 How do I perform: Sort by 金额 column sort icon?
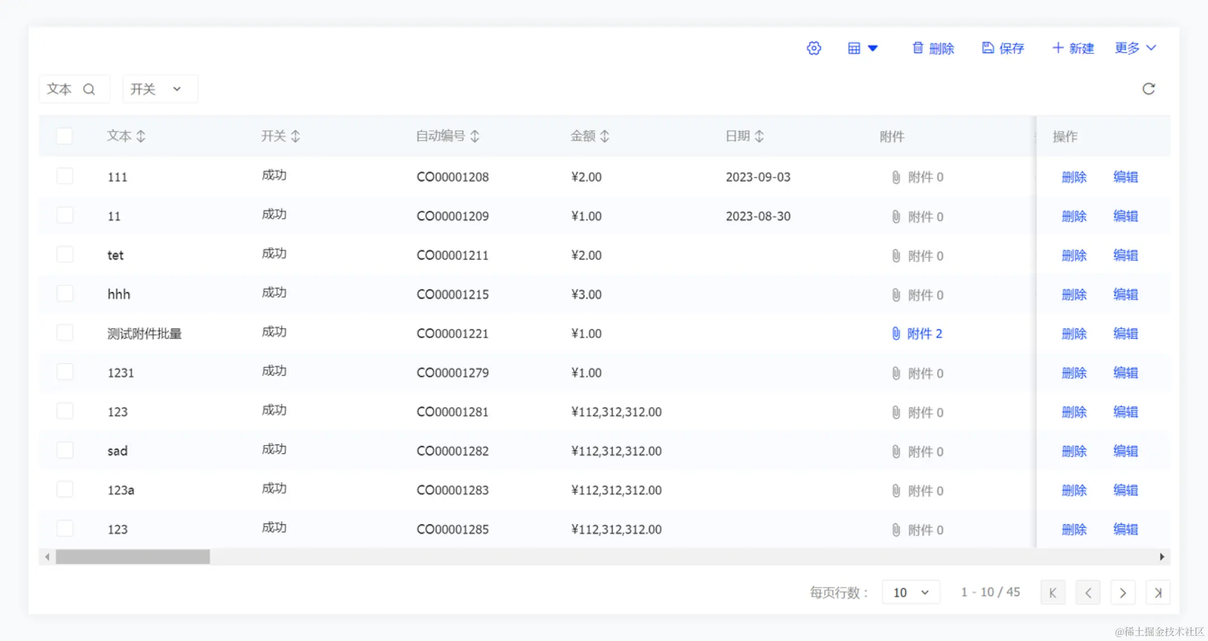[x=605, y=136]
